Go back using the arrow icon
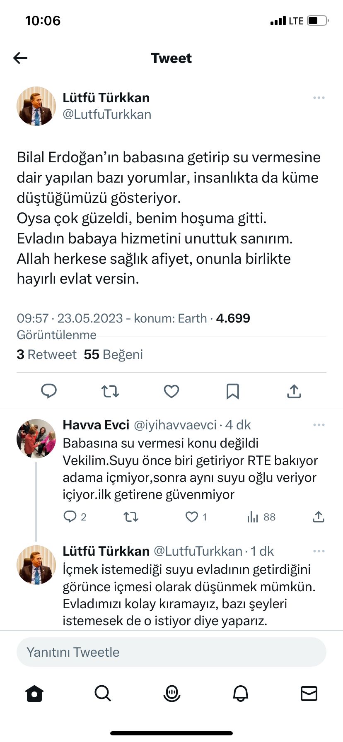343x742 pixels. coord(20,58)
